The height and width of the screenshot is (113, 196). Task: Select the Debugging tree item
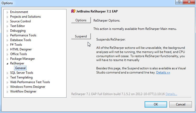(x=18, y=31)
